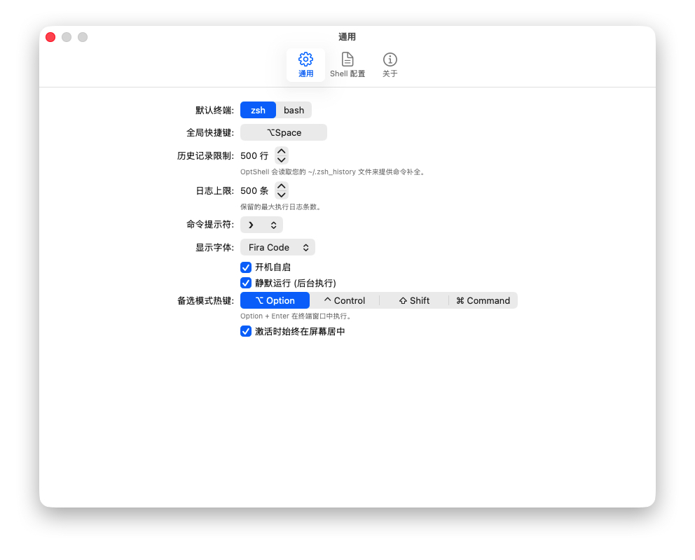The width and height of the screenshot is (695, 560).
Task: Click the 保留的最大执行日志条数 hint text
Action: (280, 206)
